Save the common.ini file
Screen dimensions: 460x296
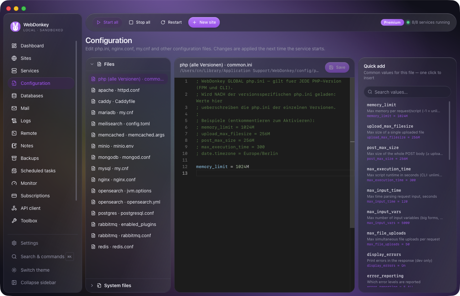click(337, 67)
